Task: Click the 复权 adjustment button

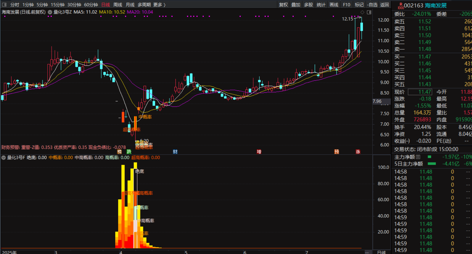Action: [283, 5]
